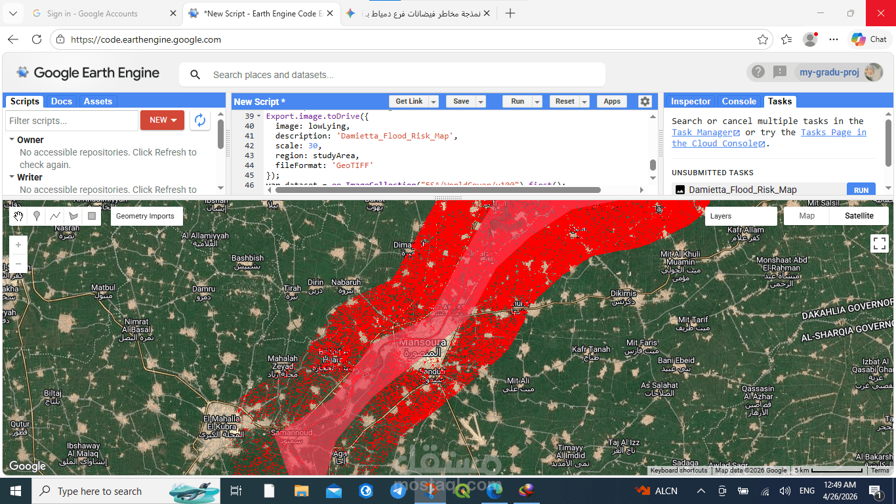Go back in the browser

click(13, 39)
